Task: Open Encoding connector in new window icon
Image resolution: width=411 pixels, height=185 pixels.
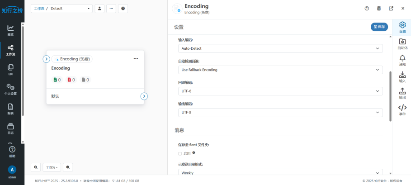Action: coord(391,8)
